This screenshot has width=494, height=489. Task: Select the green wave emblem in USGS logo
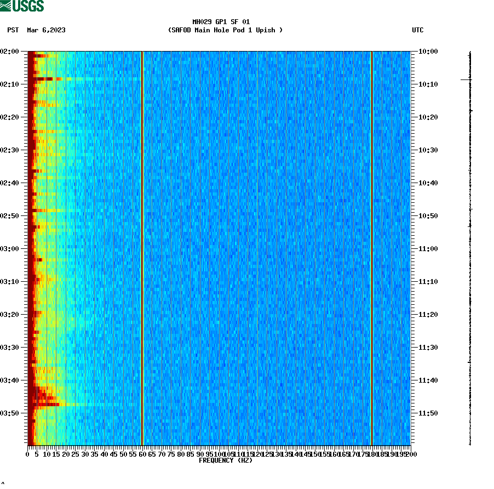coord(7,6)
